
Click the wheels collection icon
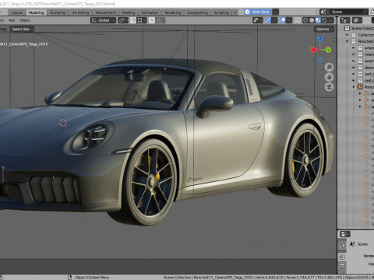coord(360,47)
